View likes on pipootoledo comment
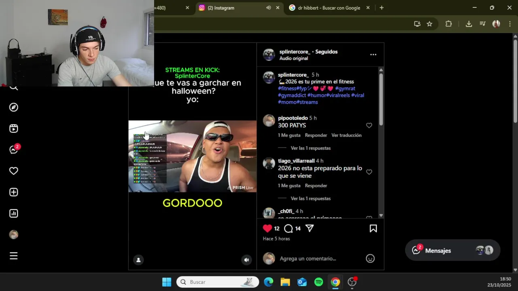Image resolution: width=518 pixels, height=291 pixels. 289,135
